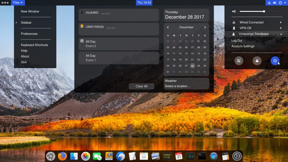288x162 pixels.
Task: Go to next month in calendar
Action: coord(205,27)
